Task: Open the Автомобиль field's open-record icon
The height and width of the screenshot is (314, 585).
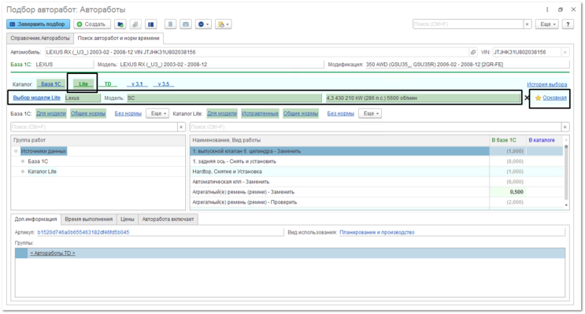Action: tap(473, 52)
